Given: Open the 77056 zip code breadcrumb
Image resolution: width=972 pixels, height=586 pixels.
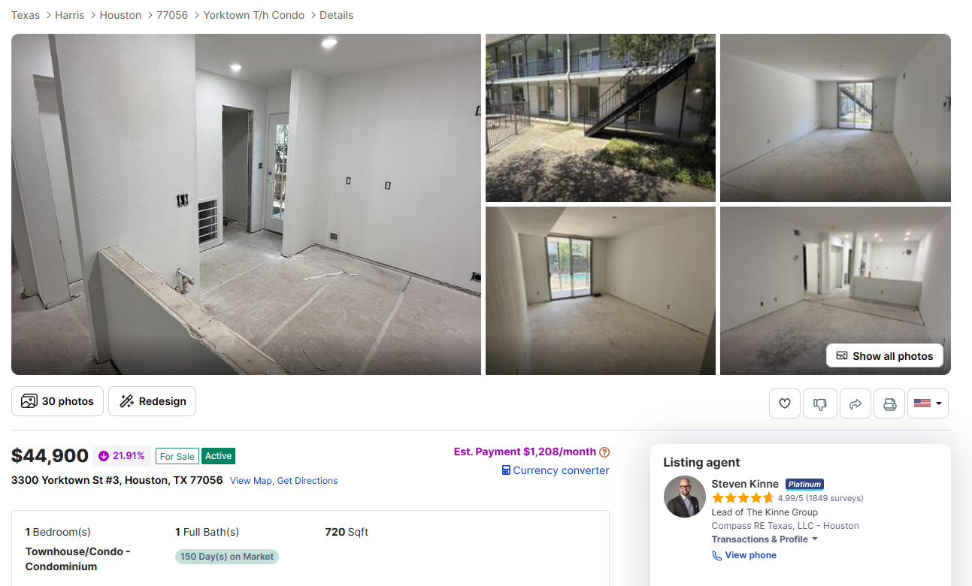Looking at the screenshot, I should pyautogui.click(x=172, y=15).
